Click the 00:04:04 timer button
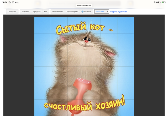168x116 pixels. pos(12,11)
